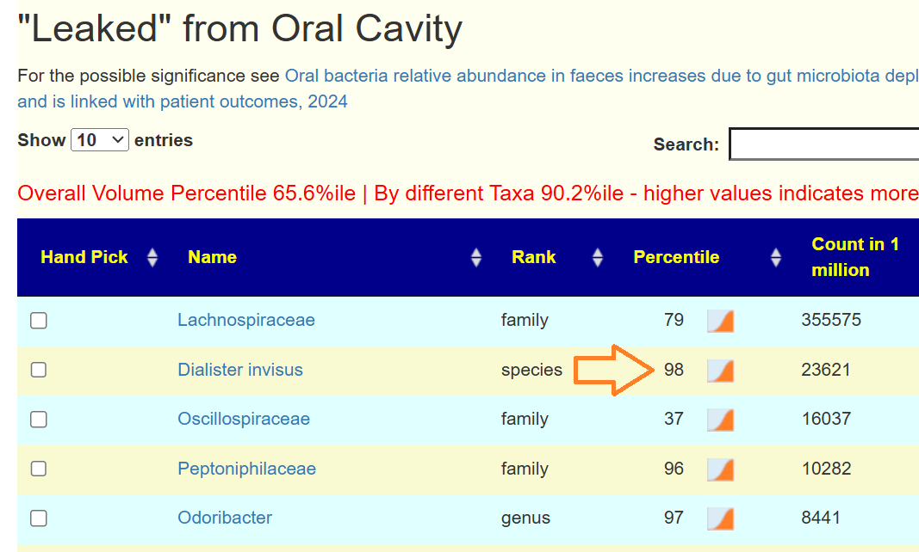Click into the Search text field
This screenshot has height=552, width=919.
tap(823, 144)
